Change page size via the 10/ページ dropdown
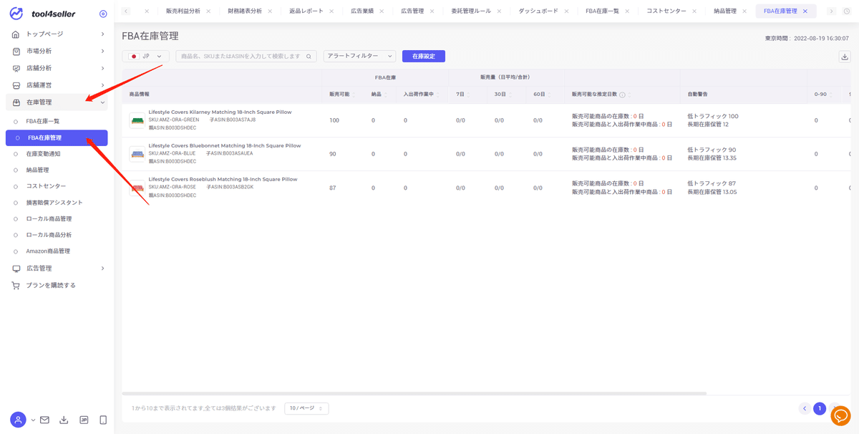The height and width of the screenshot is (434, 859). tap(306, 408)
